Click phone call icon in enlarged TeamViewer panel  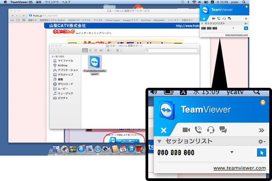[x=198, y=130]
